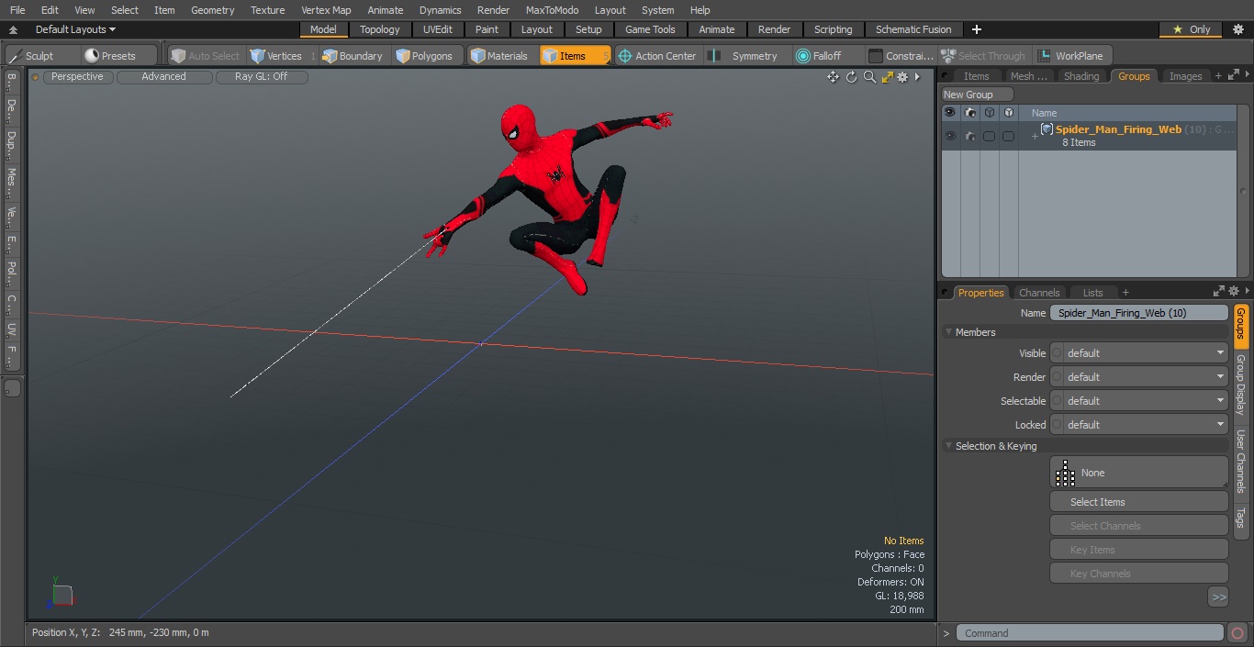Collapse the Members section
Screen dimensions: 1254x647
tap(948, 332)
